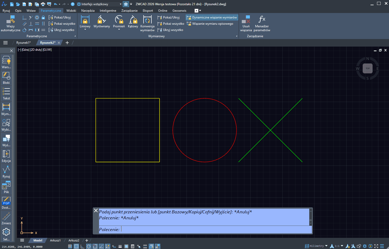Image resolution: width=389 pixels, height=249 pixels.
Task: Switch to the Rysunek1 drawing tab
Action: [x=23, y=43]
